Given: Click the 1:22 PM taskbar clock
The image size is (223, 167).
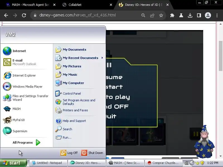Looking at the screenshot, I should tap(213, 163).
